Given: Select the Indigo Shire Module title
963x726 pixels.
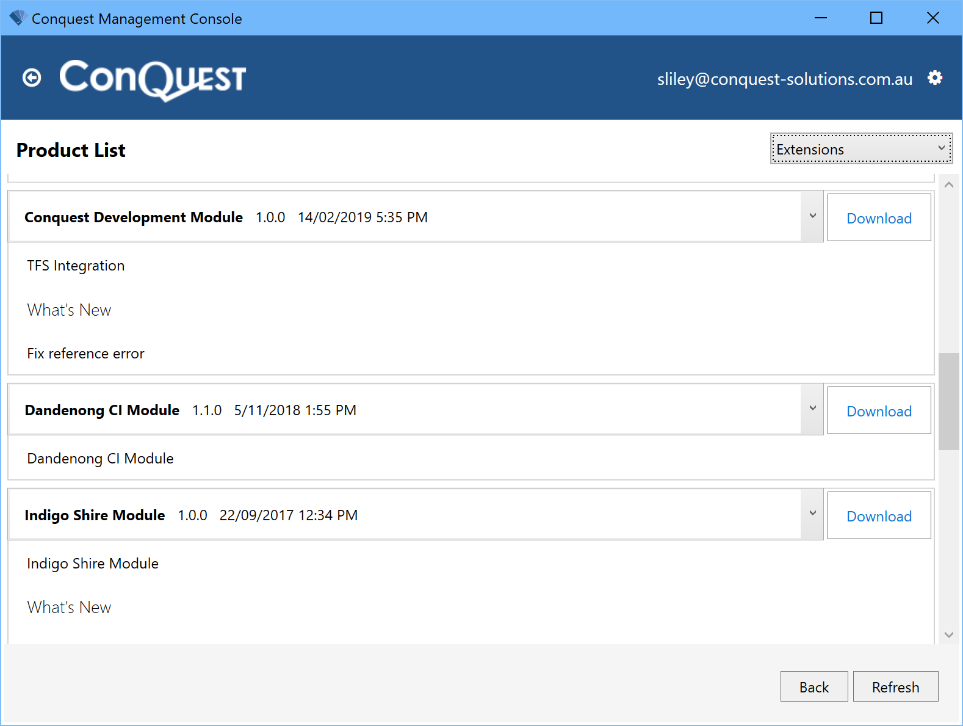Looking at the screenshot, I should [x=95, y=515].
